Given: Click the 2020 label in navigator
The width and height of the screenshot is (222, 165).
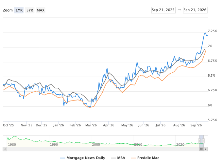Looking at the screenshot, I should pos(180,145).
